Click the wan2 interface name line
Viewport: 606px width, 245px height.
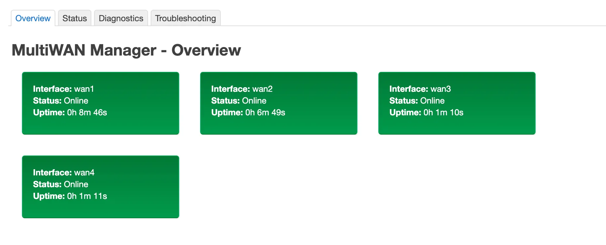[x=241, y=89]
